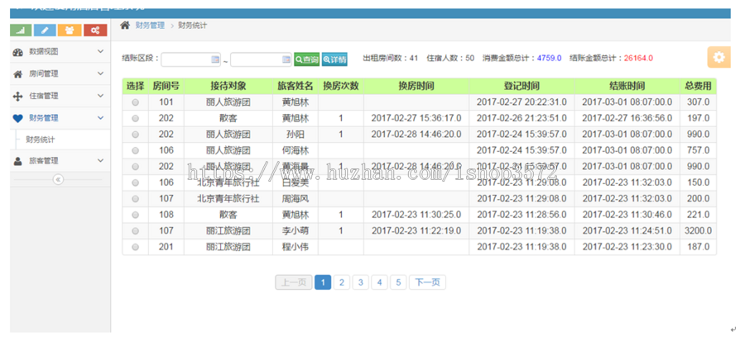Click the total cost cell 221.0
Screen dimensions: 745x341
(x=698, y=215)
